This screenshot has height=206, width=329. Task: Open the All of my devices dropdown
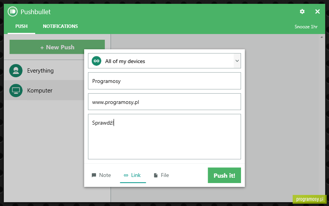(164, 61)
